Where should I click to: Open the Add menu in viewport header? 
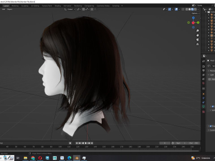pyautogui.click(x=4, y=9)
